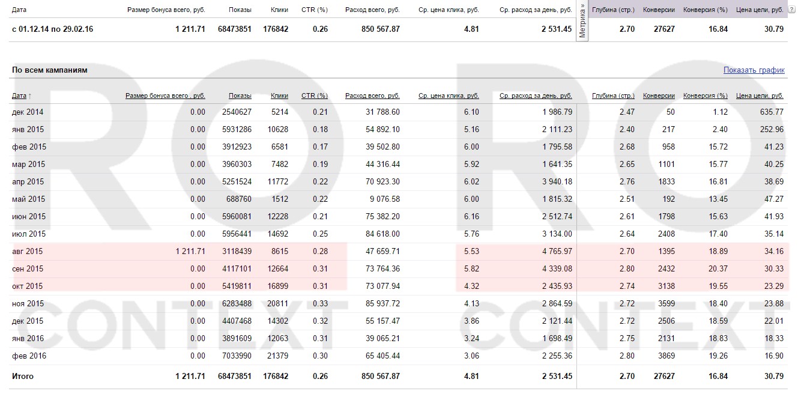
Task: Sort by underlined Ср. расход за день header
Action: [x=536, y=95]
